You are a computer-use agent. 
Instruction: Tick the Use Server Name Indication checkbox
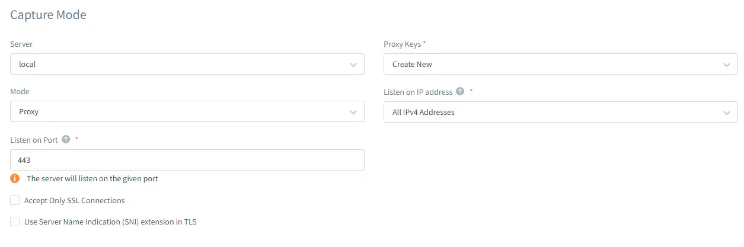click(15, 222)
